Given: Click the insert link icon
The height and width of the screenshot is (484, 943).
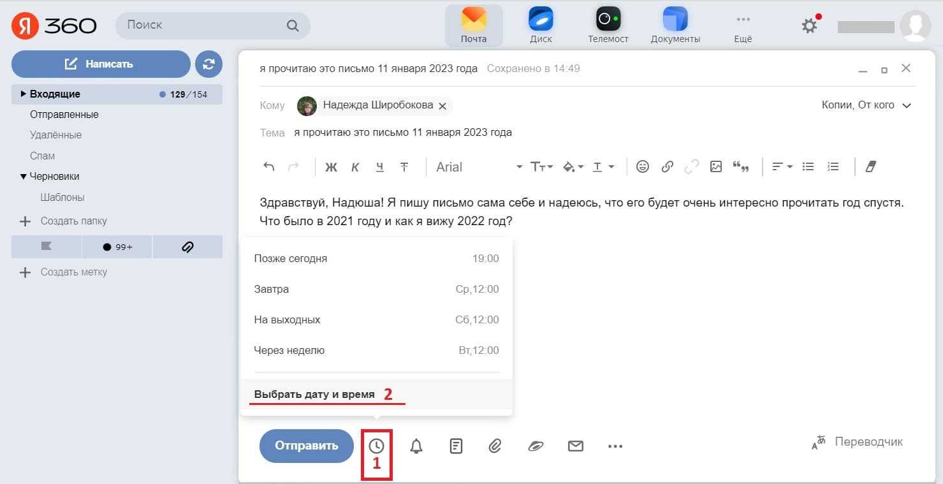Looking at the screenshot, I should tap(667, 166).
